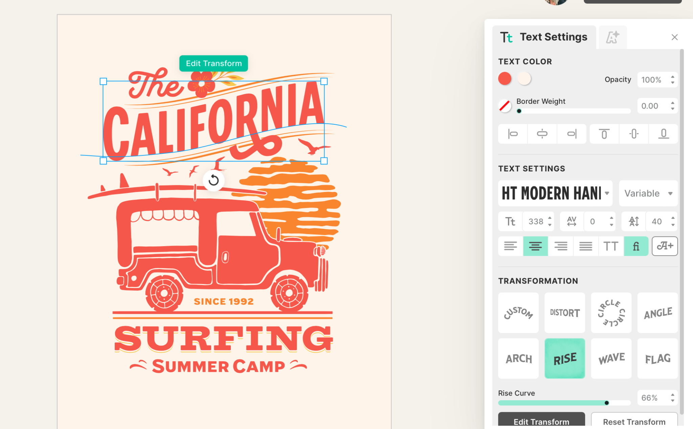Click Reset Transform button

tap(634, 422)
